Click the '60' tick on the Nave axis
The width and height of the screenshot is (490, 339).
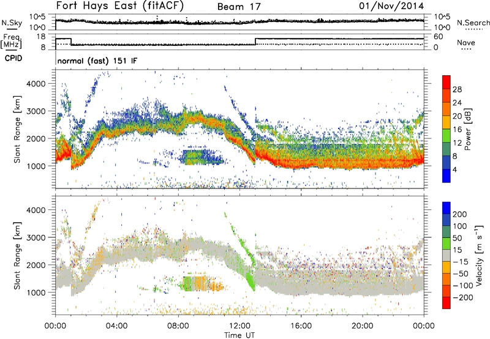439,37
